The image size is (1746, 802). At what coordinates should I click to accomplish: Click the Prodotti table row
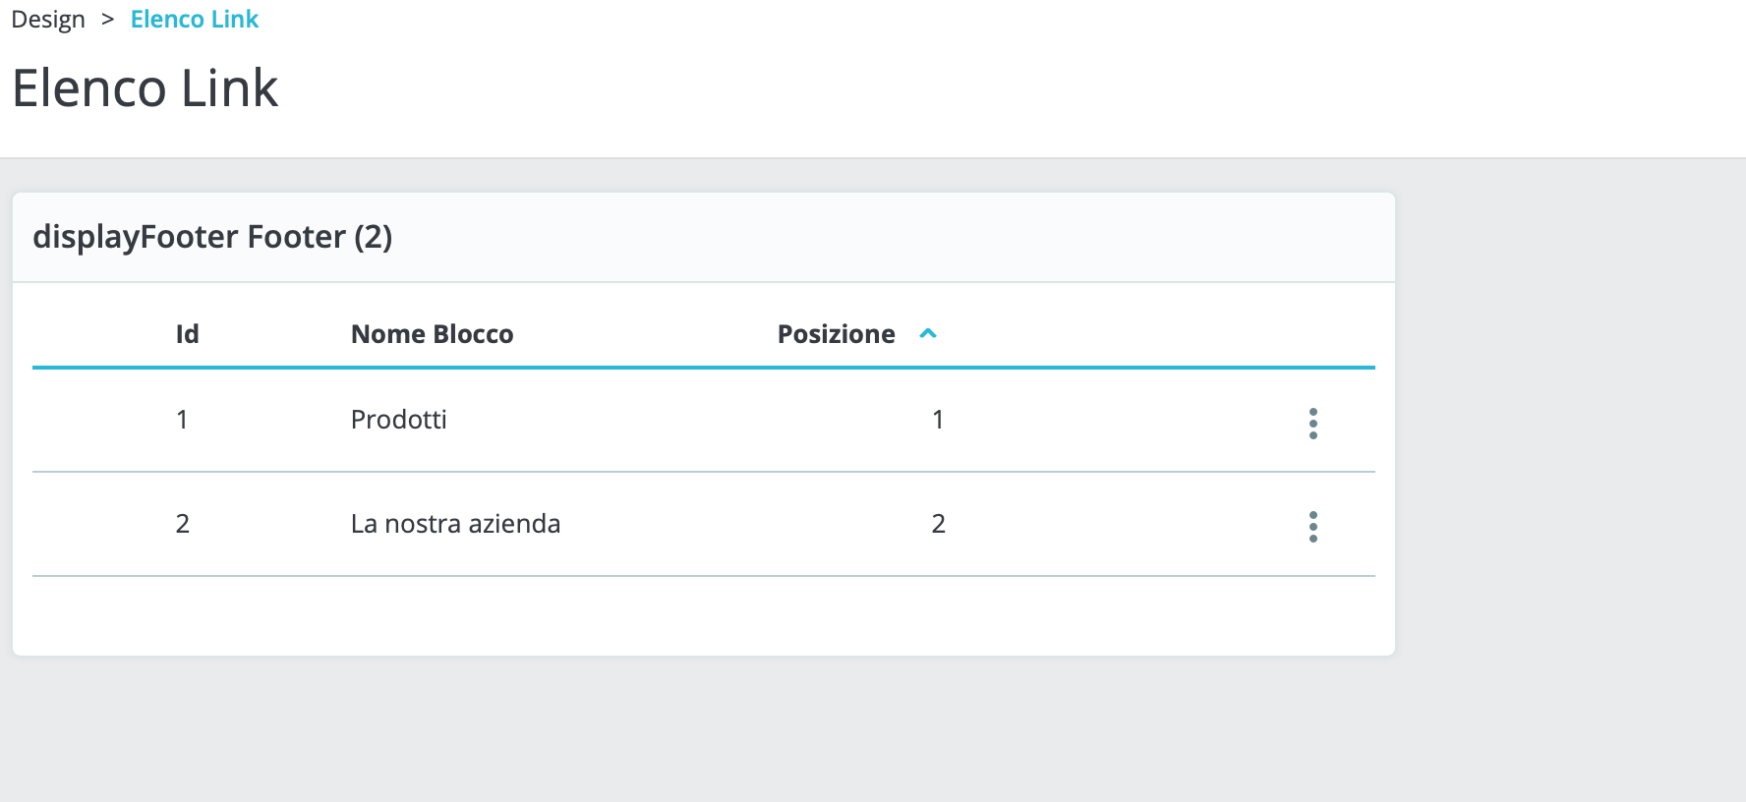[x=704, y=421]
